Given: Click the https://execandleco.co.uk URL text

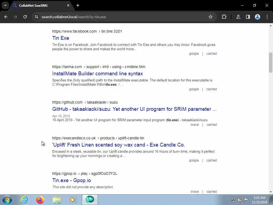Looking at the screenshot, I should 74,138.
